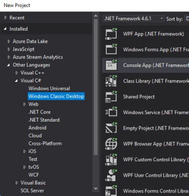Expand the tvOS node arrow
The height and width of the screenshot is (196, 189).
point(25,167)
